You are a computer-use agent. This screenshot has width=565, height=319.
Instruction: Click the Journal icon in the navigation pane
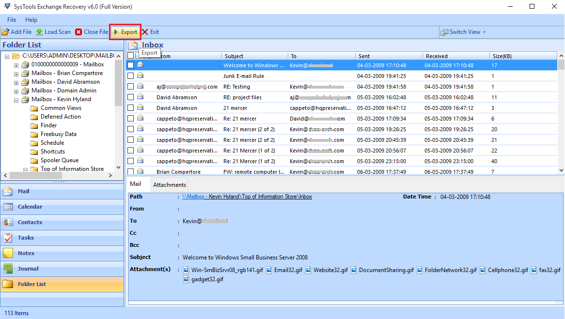pos(8,269)
